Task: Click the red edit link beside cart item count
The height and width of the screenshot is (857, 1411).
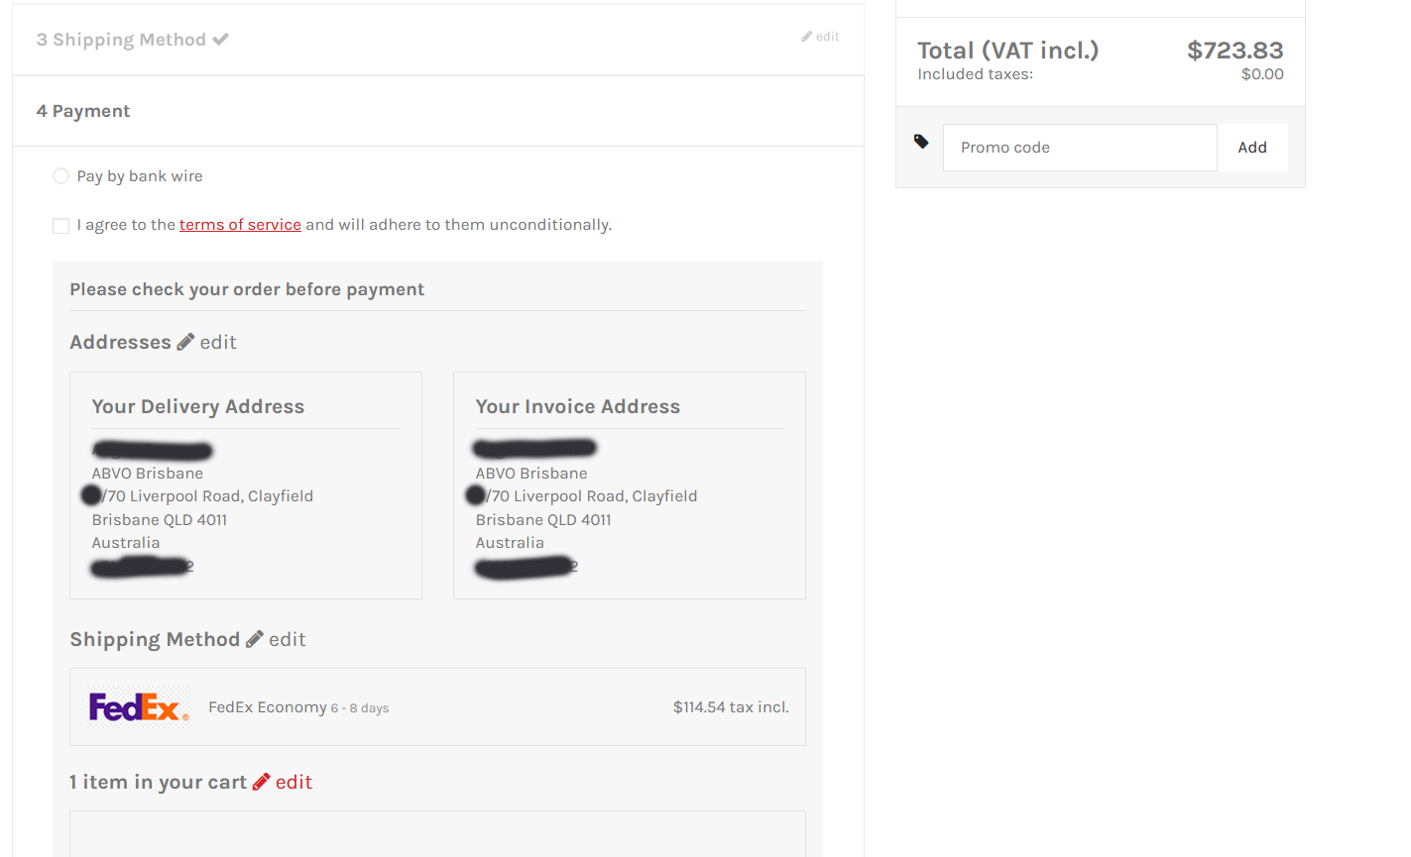Action: 294,782
